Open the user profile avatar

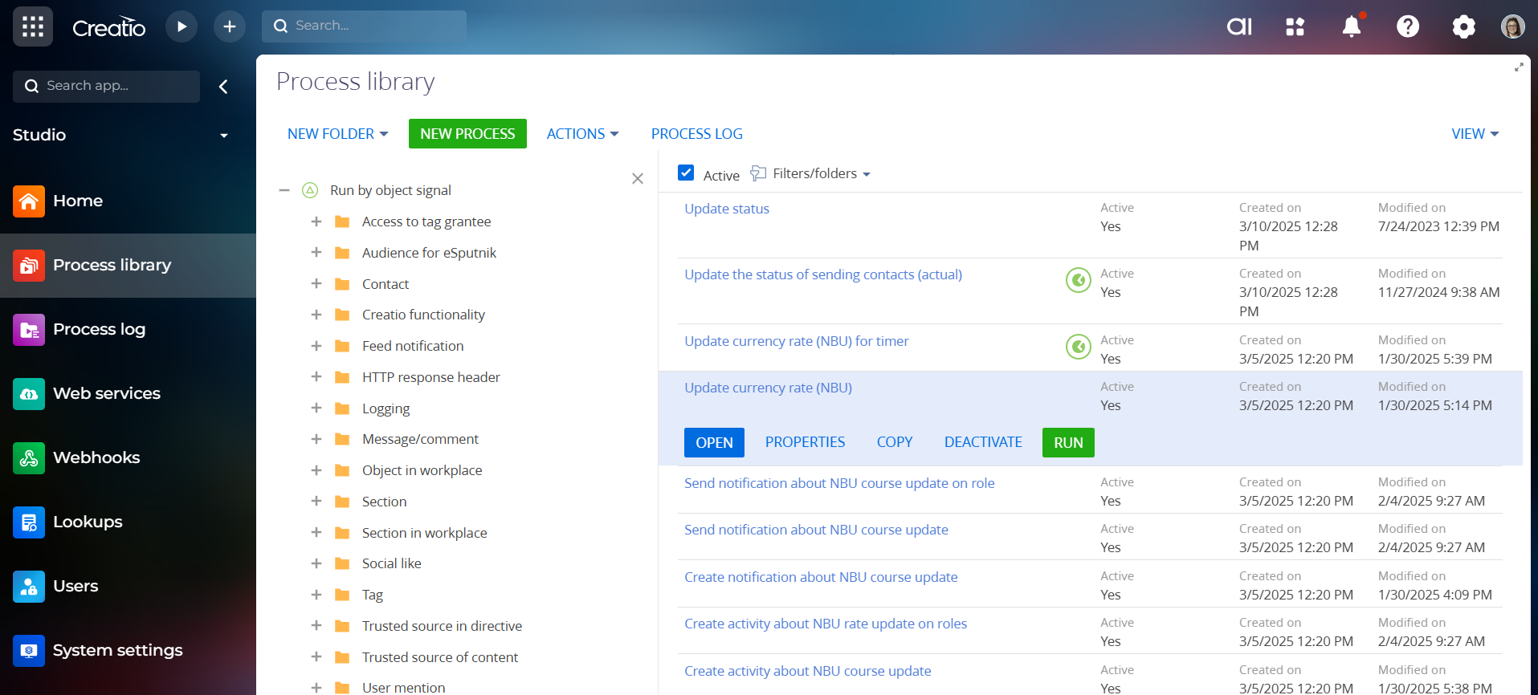pos(1513,26)
